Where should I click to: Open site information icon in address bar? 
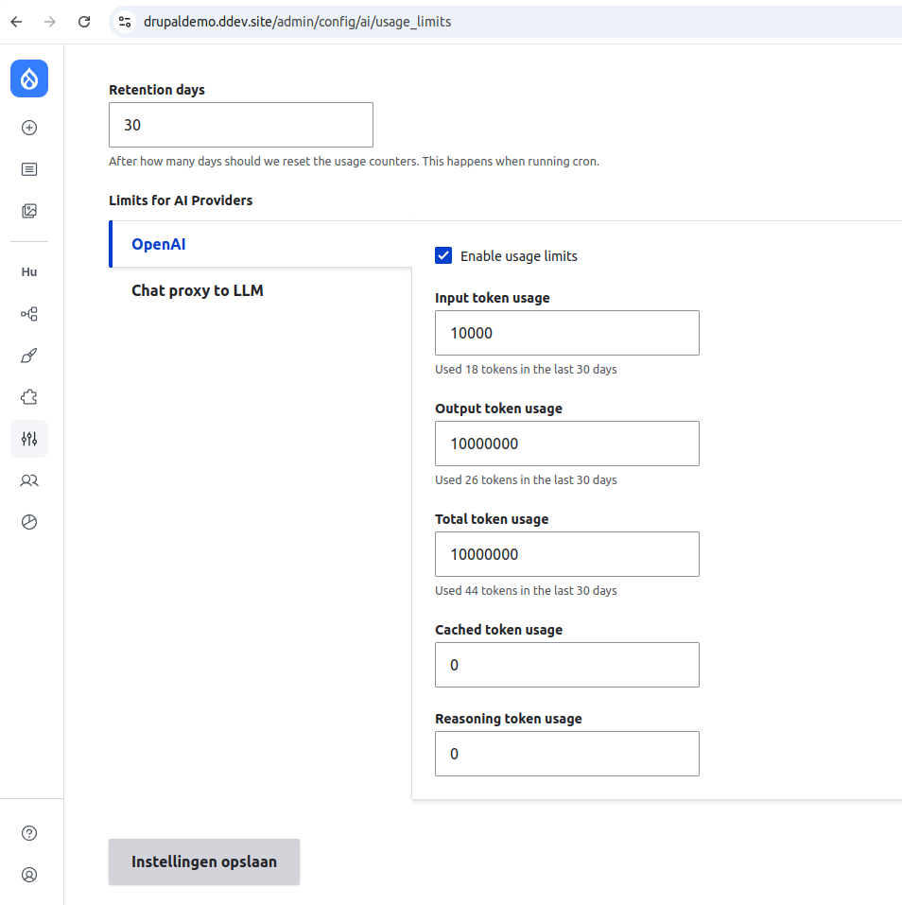[x=125, y=22]
